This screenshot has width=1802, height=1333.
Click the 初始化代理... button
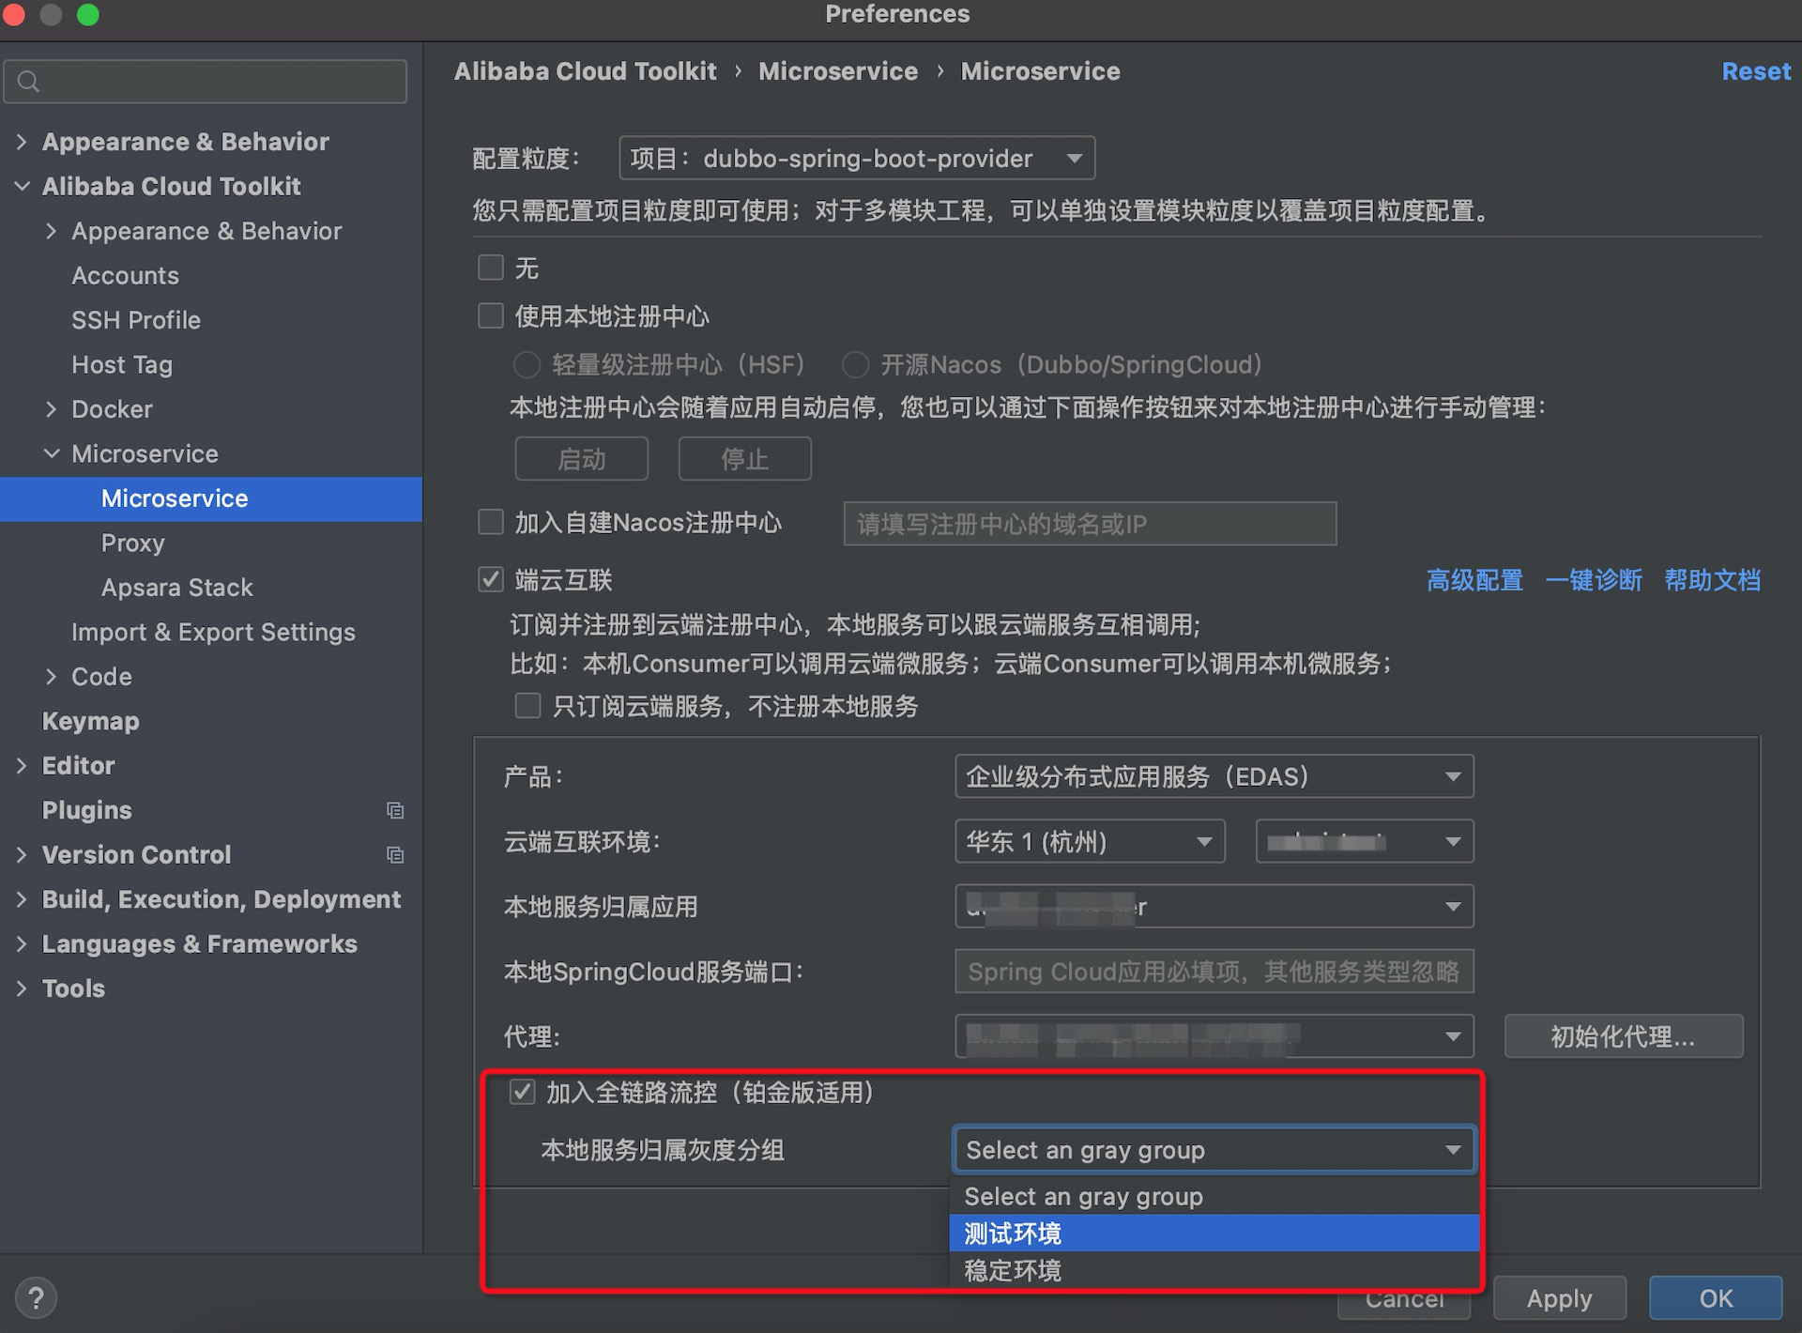[x=1623, y=1036]
